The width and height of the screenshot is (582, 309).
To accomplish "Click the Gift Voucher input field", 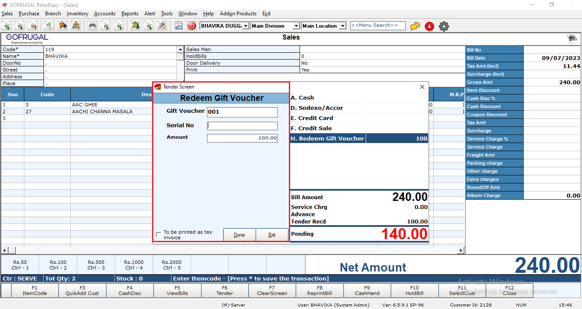I will tap(242, 112).
